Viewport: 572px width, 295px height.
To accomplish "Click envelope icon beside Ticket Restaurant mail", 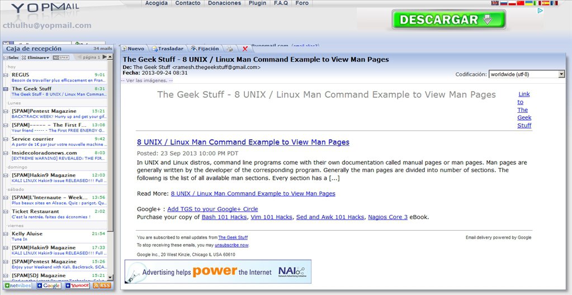I will (6, 212).
